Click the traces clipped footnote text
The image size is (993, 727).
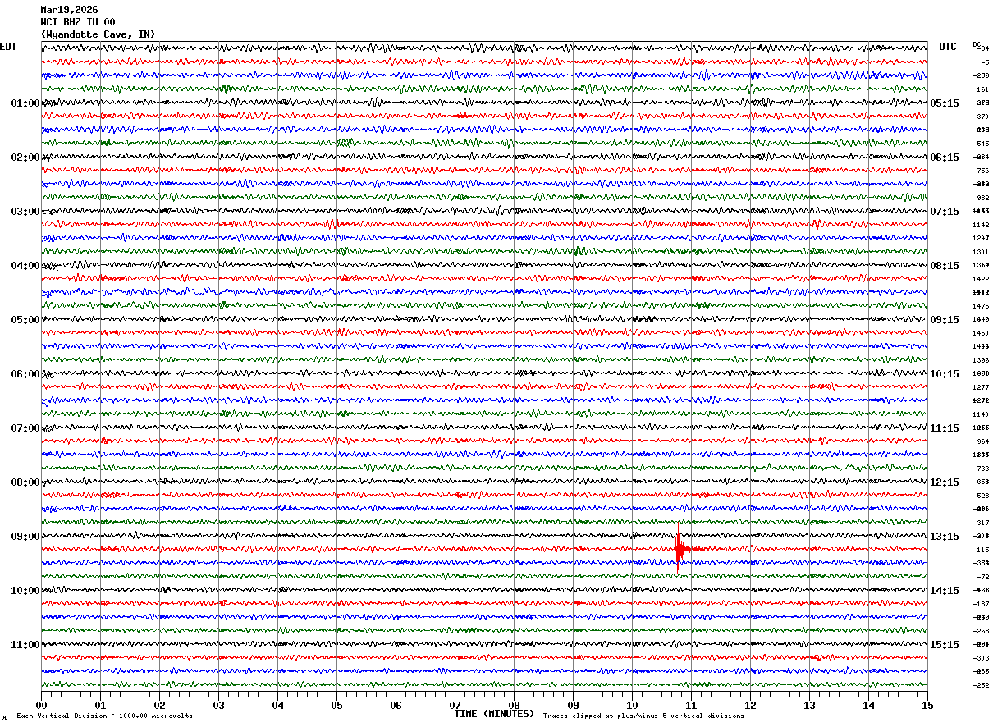[x=643, y=716]
